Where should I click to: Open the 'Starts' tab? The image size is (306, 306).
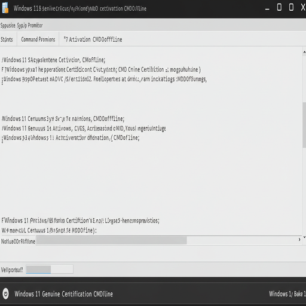coord(7,39)
